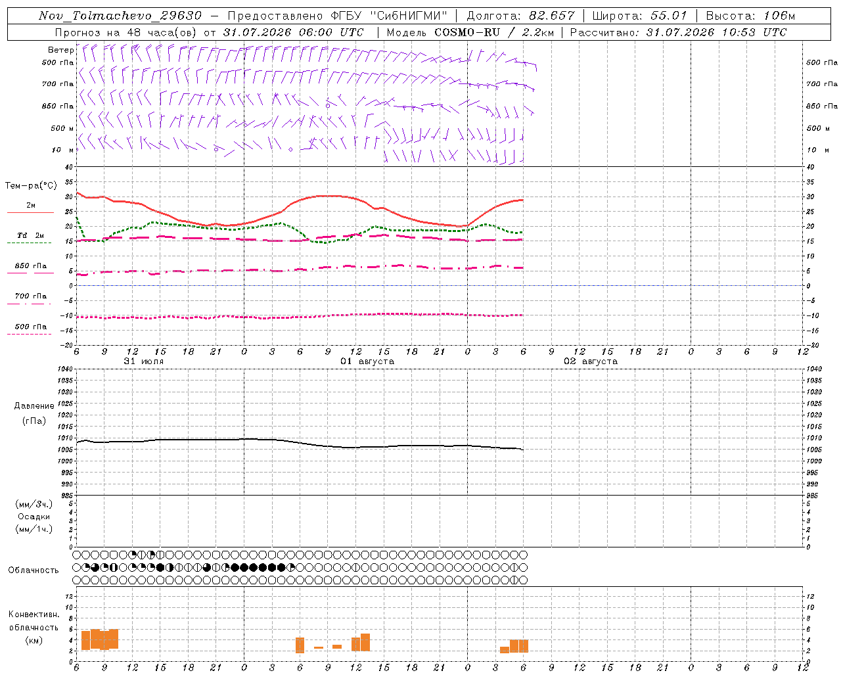Click the Ветер wind panel label
Viewport: 841px width, 673px height.
[x=61, y=50]
